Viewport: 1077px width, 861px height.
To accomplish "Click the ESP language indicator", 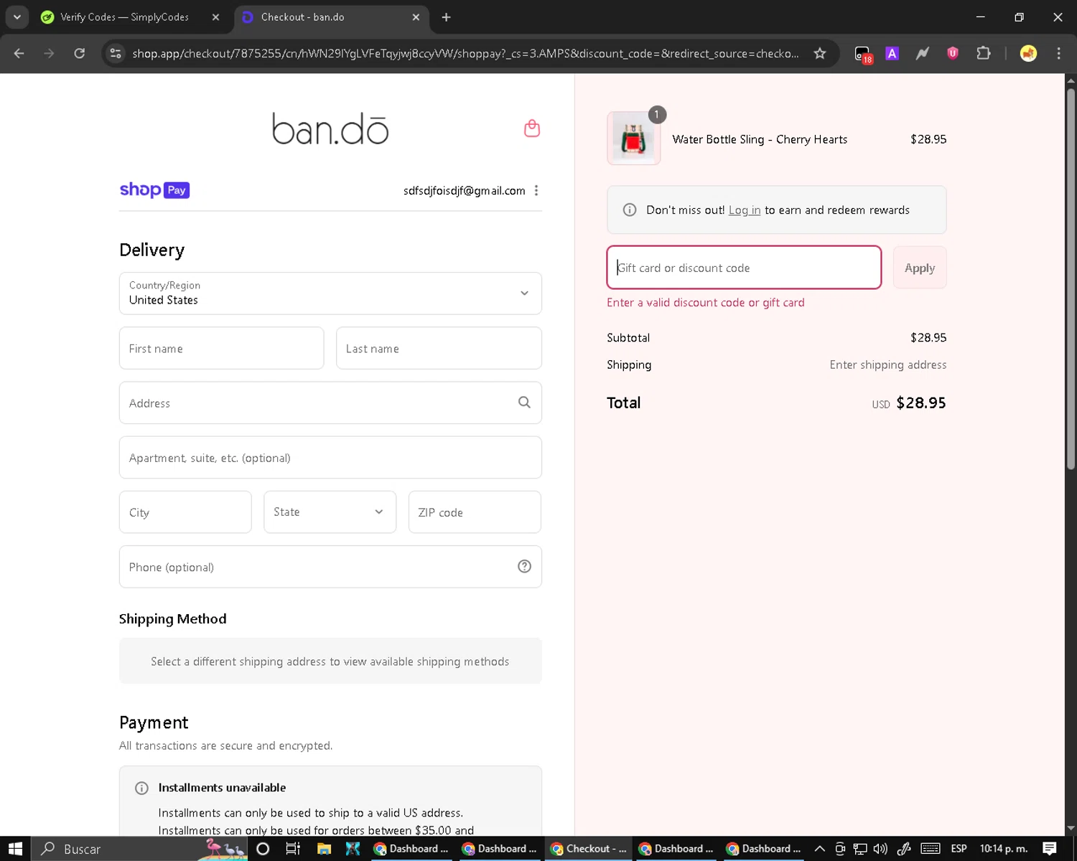I will point(959,849).
